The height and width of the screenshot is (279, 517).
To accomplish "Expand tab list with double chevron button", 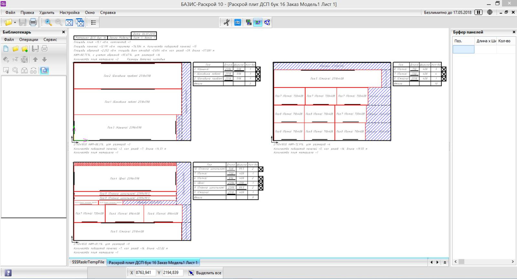I will [445, 263].
